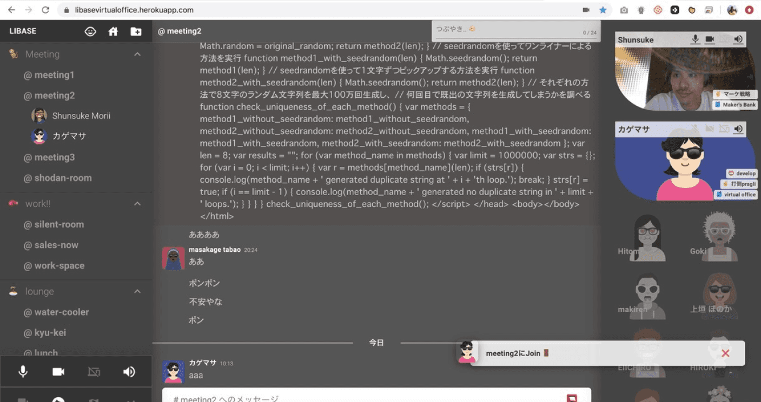761x402 pixels.
Task: Click the Meeting category label
Action: click(42, 54)
